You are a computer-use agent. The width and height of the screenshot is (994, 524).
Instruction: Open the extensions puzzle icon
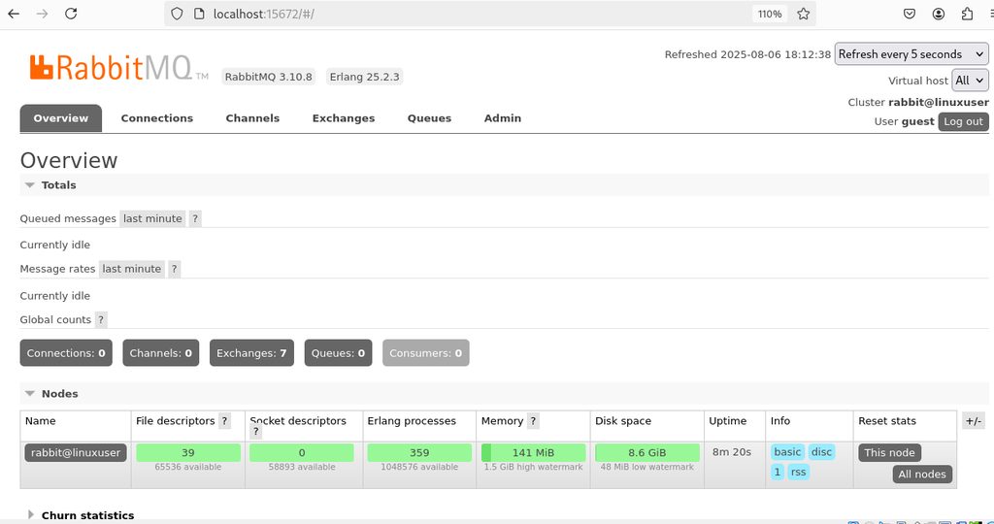pyautogui.click(x=968, y=14)
